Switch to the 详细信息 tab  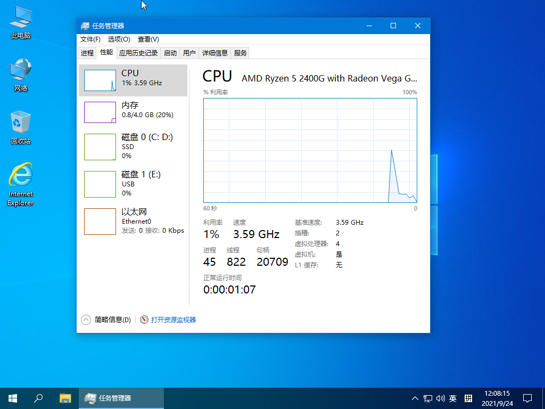coord(215,53)
